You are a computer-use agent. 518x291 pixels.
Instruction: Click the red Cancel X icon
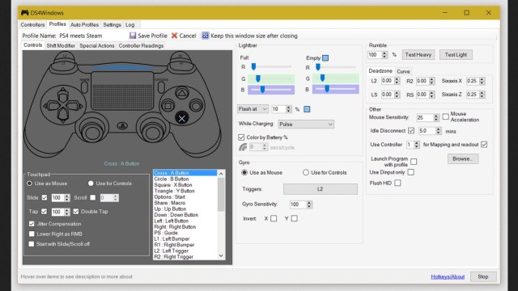point(175,36)
